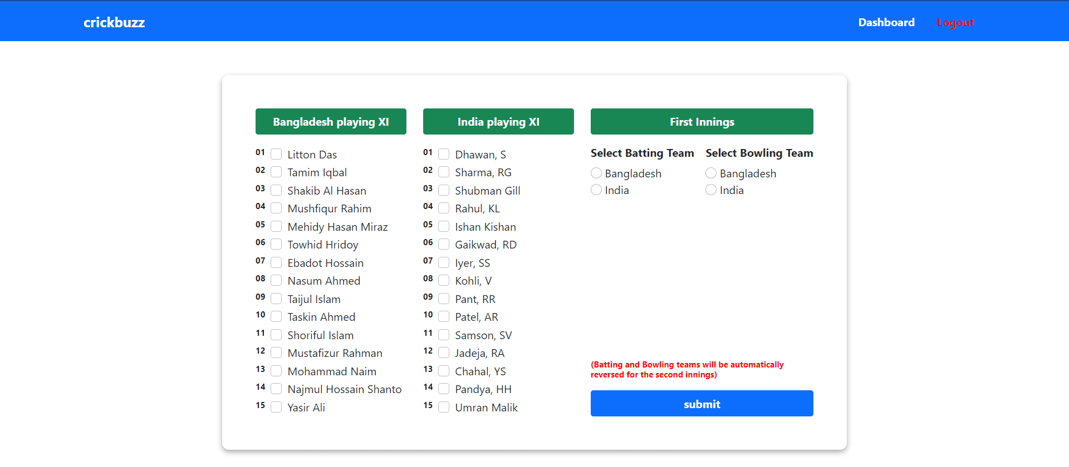Screen dimensions: 1069x467
Task: Select the Towhid Hridoy checkbox
Action: (276, 244)
